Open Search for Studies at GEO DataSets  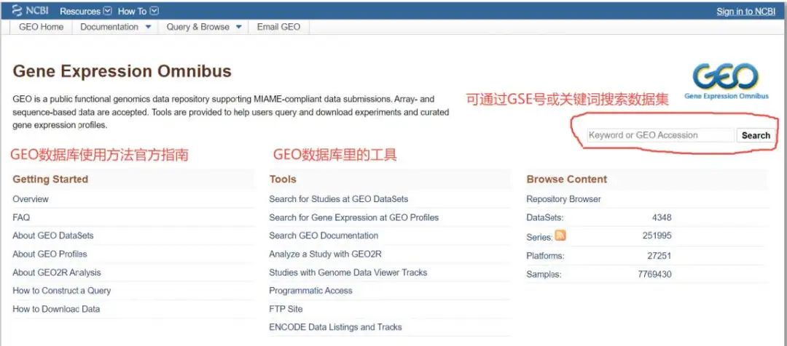339,198
